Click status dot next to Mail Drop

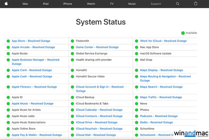(136, 60)
